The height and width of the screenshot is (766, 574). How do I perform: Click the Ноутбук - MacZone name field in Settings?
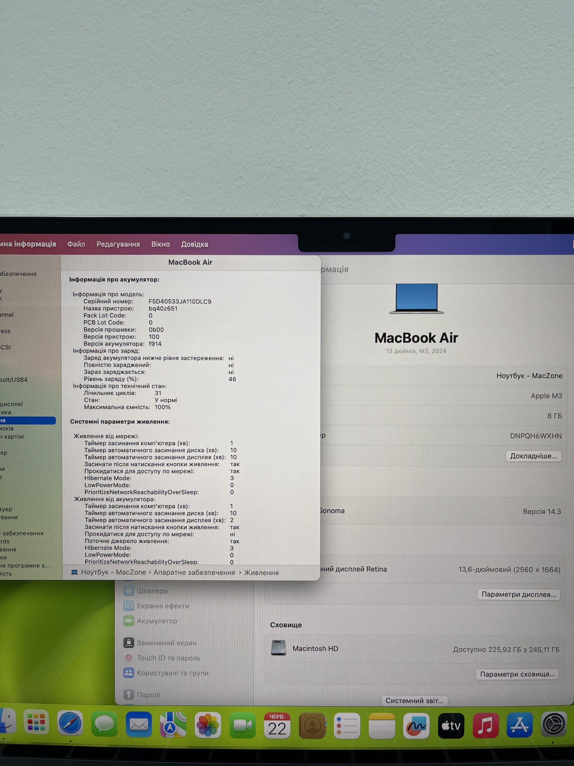[529, 376]
